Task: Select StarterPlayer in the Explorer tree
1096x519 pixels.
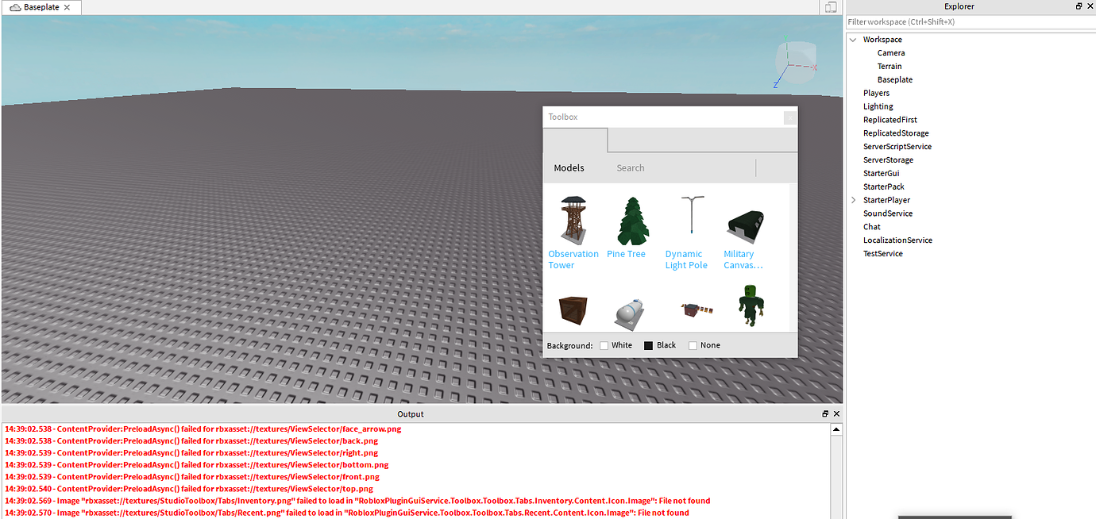Action: [x=887, y=200]
